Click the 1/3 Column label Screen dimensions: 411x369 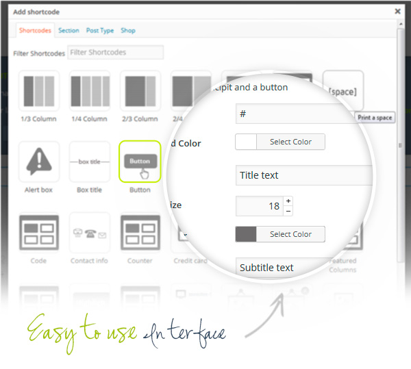[x=39, y=119]
